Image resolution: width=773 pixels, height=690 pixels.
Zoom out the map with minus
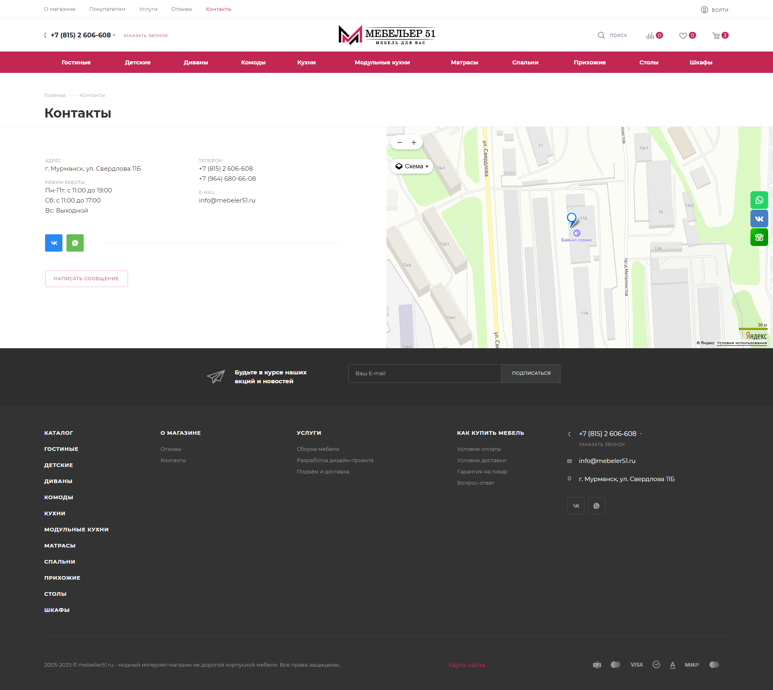[x=399, y=143]
